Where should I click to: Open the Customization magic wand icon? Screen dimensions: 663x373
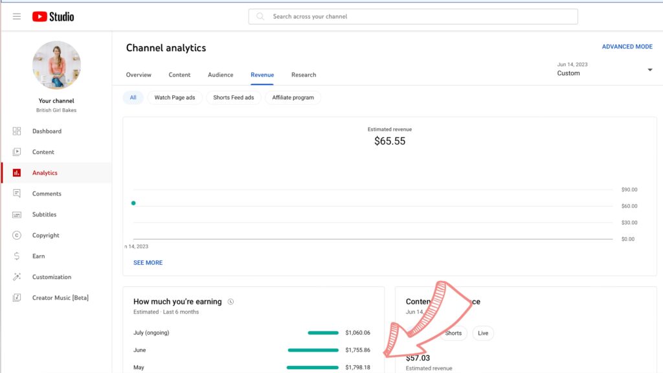point(16,277)
